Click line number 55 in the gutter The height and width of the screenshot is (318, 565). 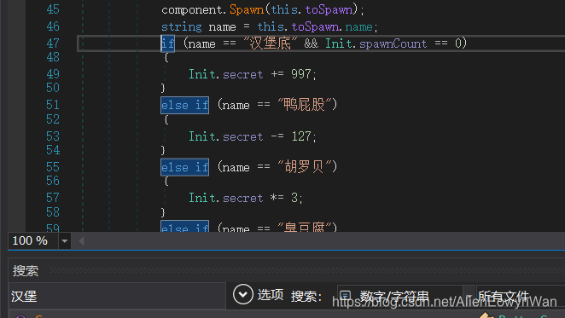tap(53, 167)
